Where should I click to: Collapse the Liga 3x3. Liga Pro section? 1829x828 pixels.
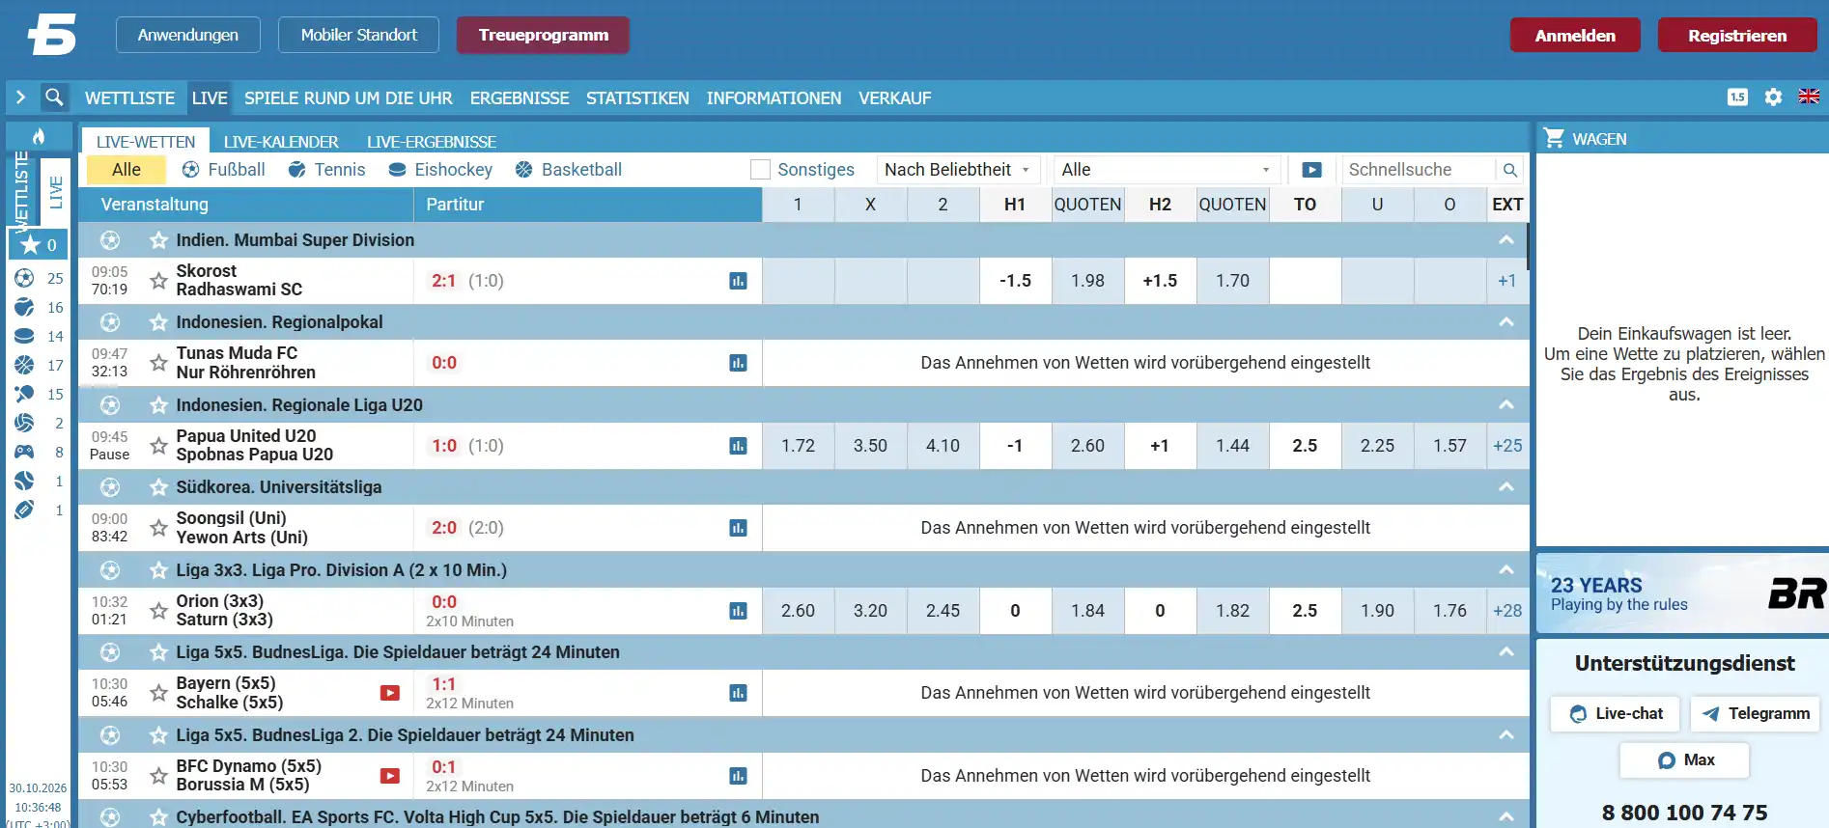click(x=1505, y=570)
